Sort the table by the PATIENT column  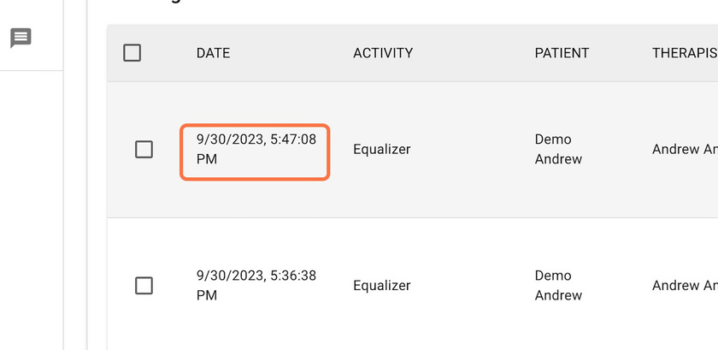562,53
